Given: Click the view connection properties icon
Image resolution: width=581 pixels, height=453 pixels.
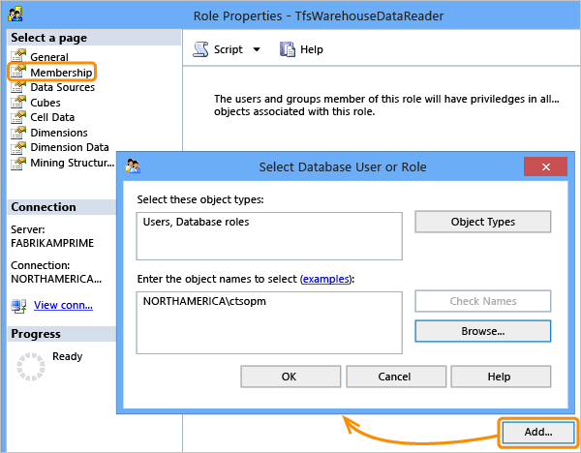Looking at the screenshot, I should pyautogui.click(x=19, y=306).
